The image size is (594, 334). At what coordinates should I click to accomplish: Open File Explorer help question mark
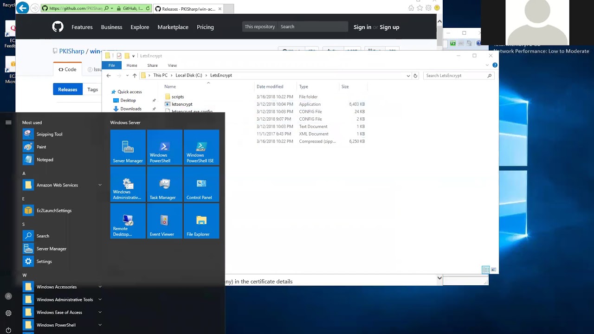[x=495, y=65]
